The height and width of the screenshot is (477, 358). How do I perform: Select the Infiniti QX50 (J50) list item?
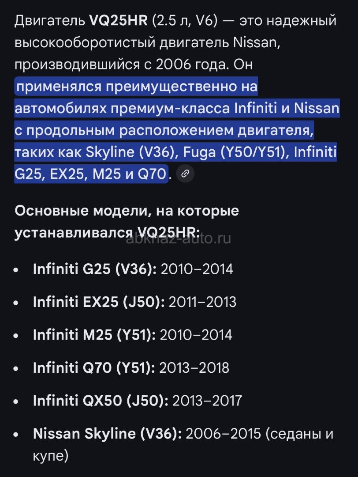[101, 400]
